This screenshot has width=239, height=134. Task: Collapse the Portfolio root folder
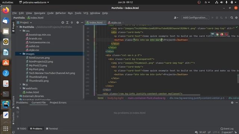(17, 27)
